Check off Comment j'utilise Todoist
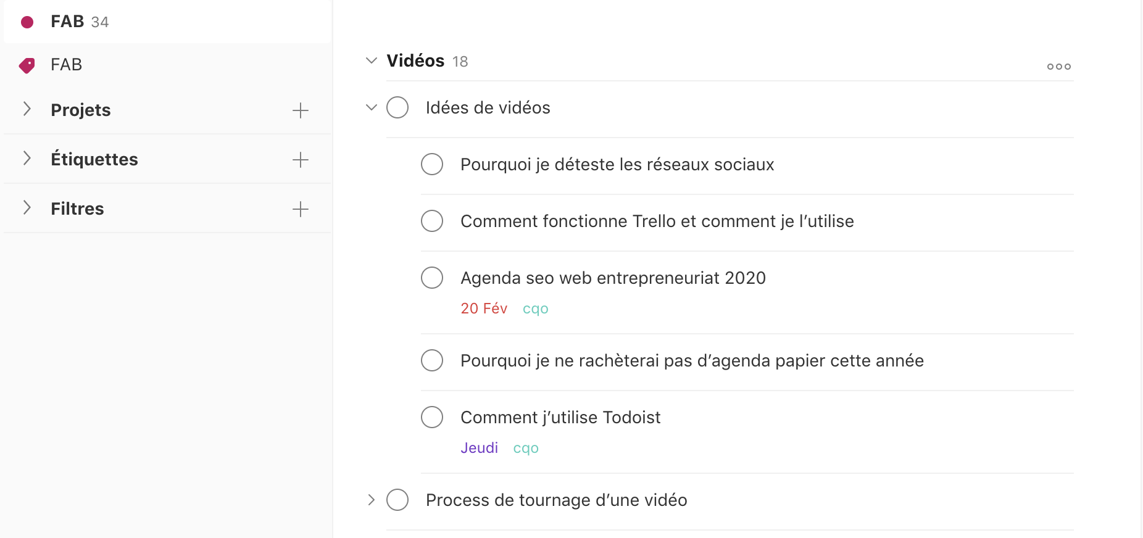Screen dimensions: 1143x538 point(432,417)
